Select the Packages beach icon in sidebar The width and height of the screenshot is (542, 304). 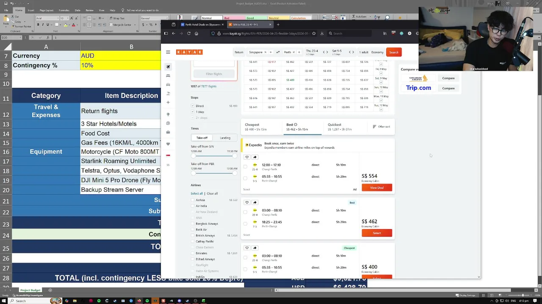point(168,93)
